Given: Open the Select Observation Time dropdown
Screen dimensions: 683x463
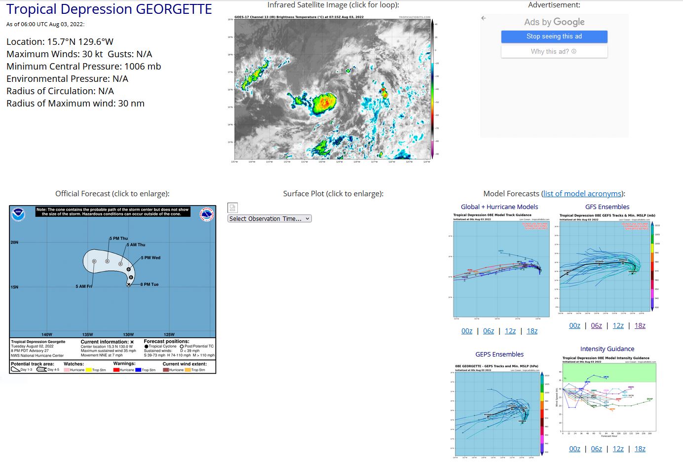Looking at the screenshot, I should [269, 218].
